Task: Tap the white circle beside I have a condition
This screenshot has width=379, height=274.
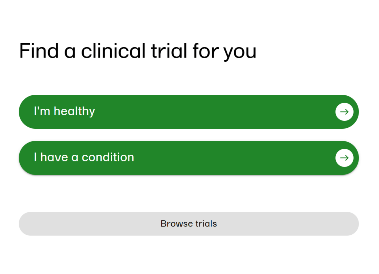Action: [x=344, y=158]
